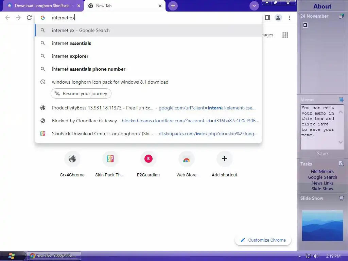Click the Memo panel notepad icon
The image size is (348, 261).
coord(341,100)
